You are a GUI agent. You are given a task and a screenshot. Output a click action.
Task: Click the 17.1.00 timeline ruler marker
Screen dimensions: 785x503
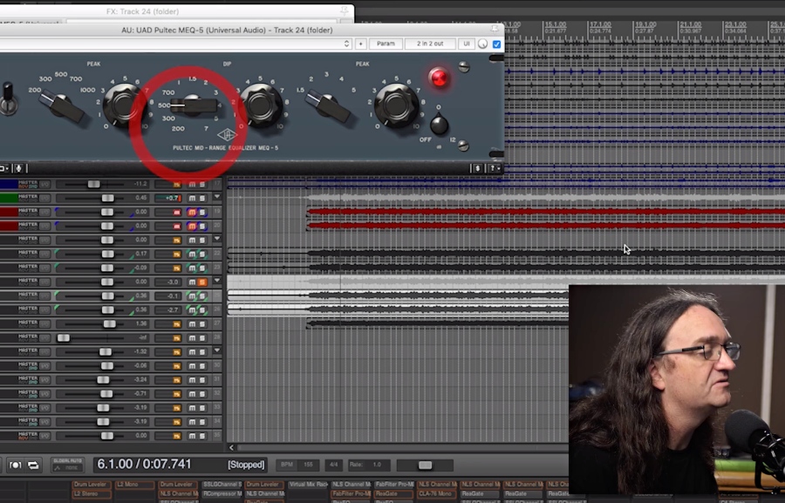tap(600, 24)
